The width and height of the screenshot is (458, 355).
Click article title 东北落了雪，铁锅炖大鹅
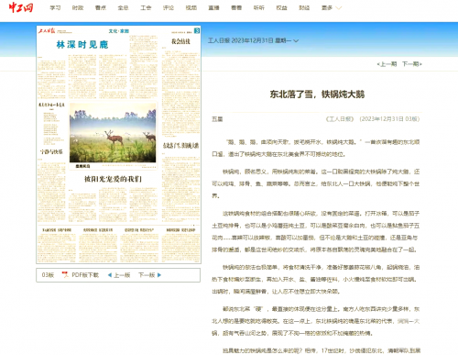(x=317, y=94)
